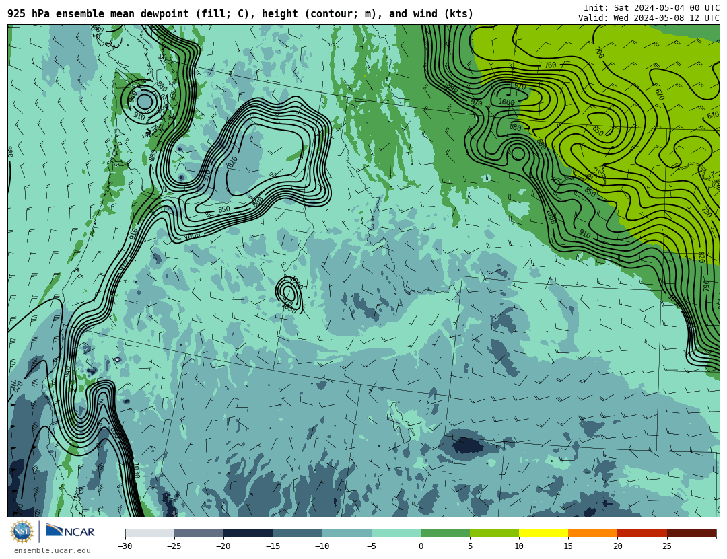Screen dimensions: 727x559
Task: Click the -10 colorbar tick label
Action: 322,546
